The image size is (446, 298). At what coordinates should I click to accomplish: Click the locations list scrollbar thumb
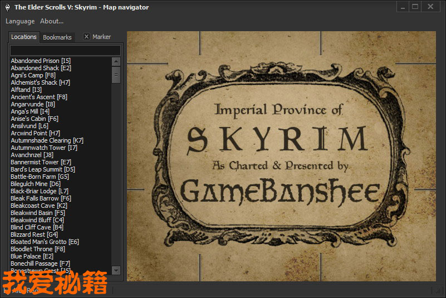click(x=116, y=75)
